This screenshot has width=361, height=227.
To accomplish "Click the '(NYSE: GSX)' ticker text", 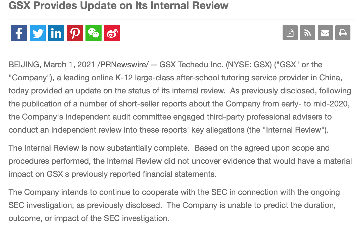I will pos(249,65).
